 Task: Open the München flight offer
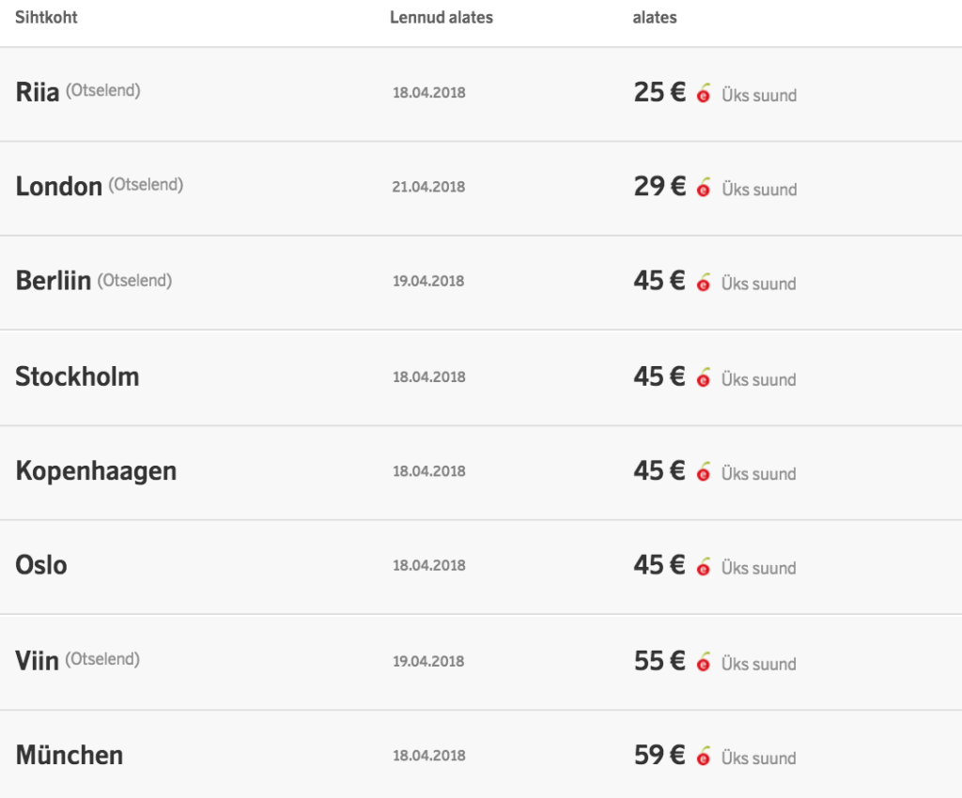tap(69, 755)
